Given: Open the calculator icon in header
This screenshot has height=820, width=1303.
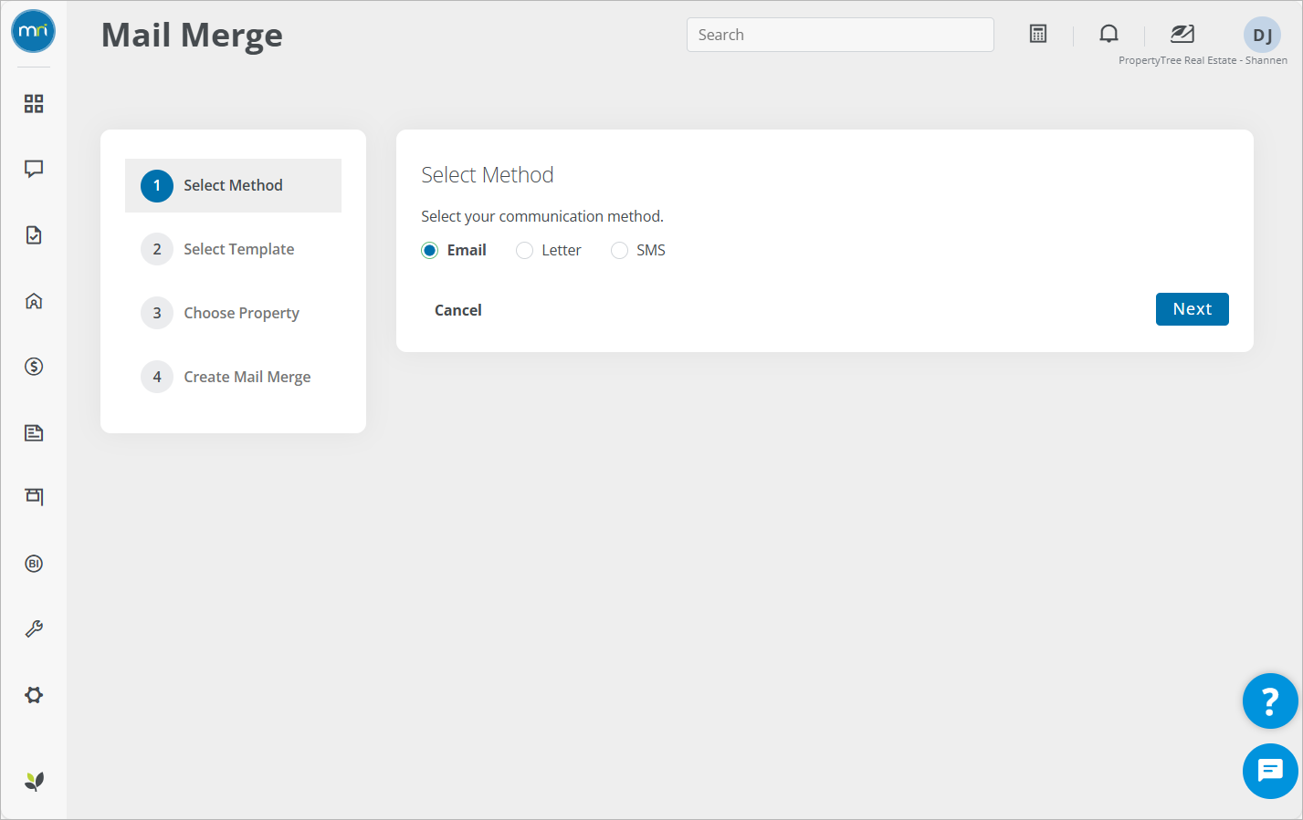Looking at the screenshot, I should click(x=1038, y=34).
